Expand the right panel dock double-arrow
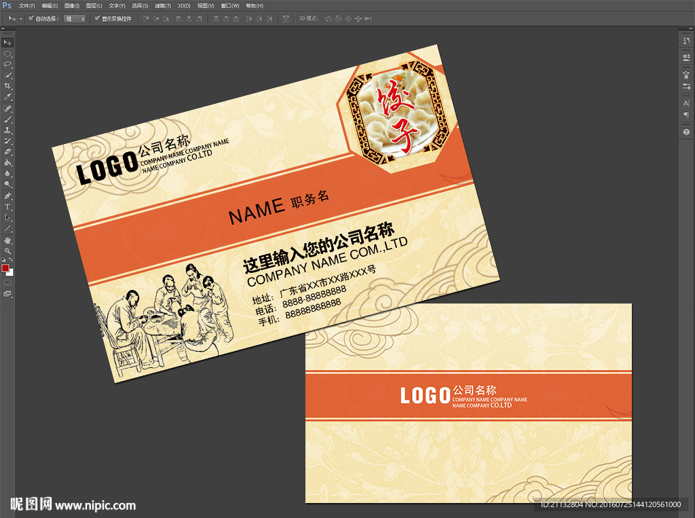Viewport: 695px width, 518px height. pos(690,29)
